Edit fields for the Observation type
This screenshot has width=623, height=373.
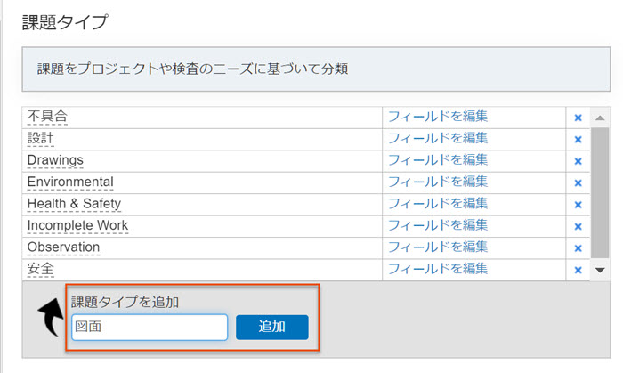pyautogui.click(x=438, y=247)
